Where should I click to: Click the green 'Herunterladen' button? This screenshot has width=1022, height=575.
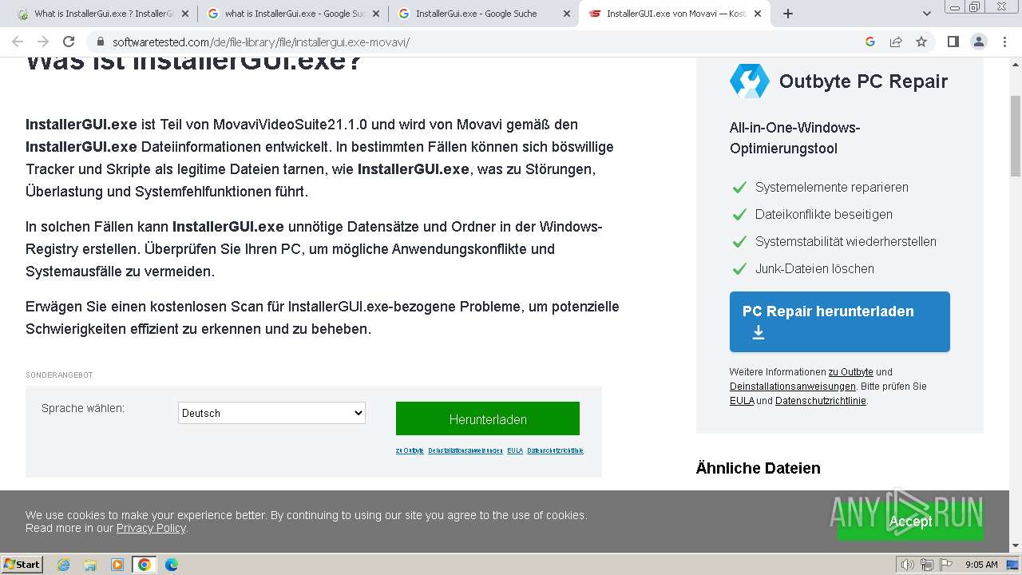pos(488,418)
